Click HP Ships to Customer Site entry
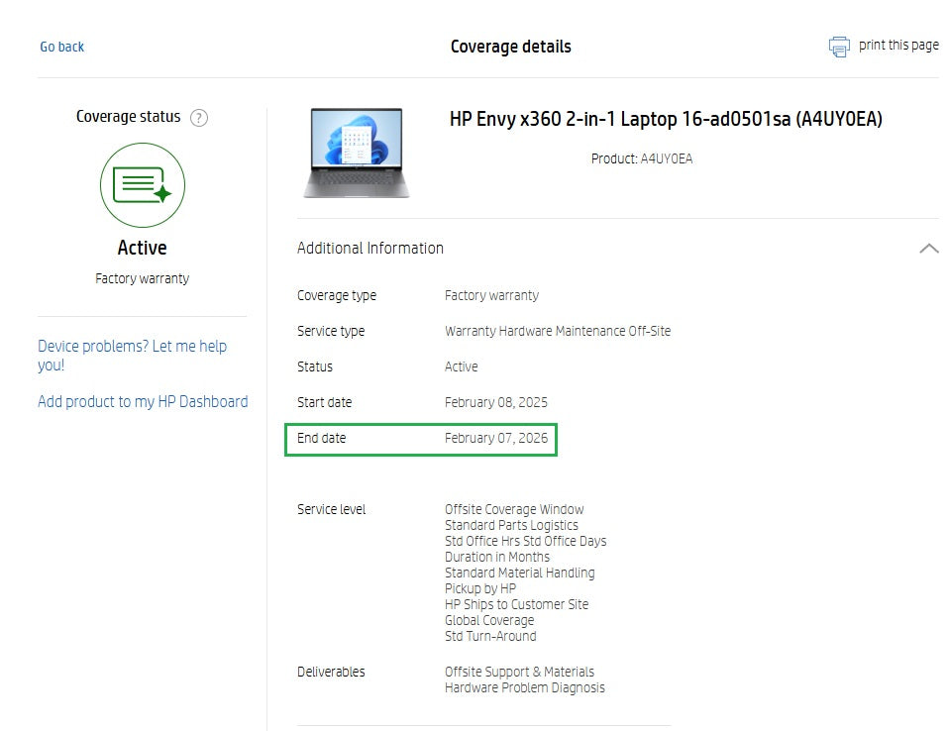This screenshot has height=731, width=949. tap(516, 604)
